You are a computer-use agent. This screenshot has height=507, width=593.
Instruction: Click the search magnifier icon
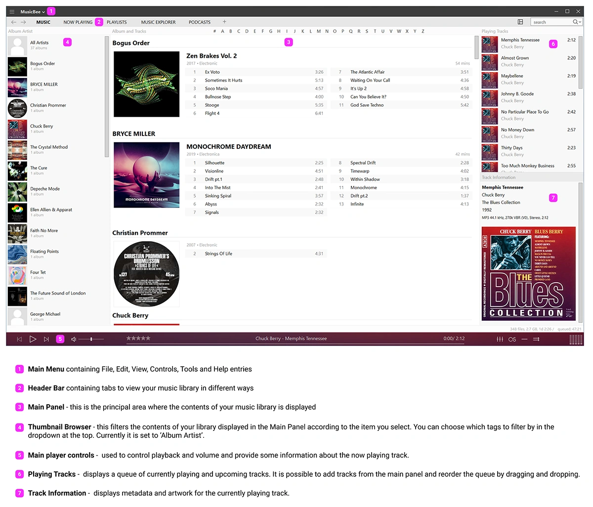click(x=575, y=22)
